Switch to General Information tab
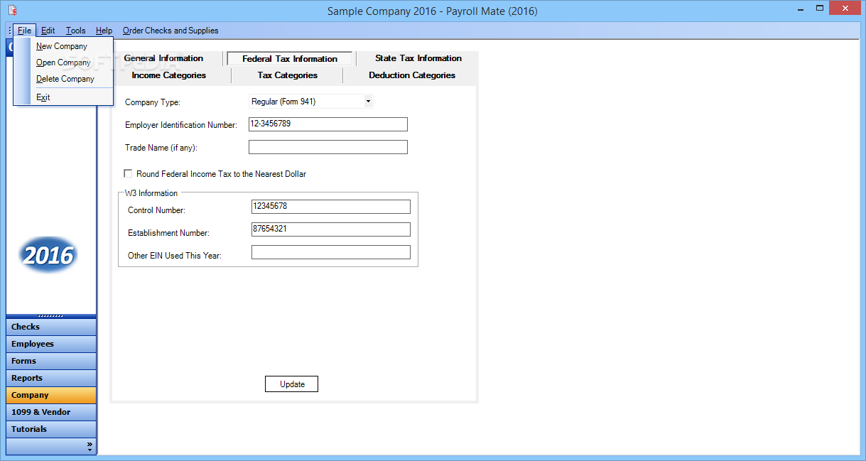This screenshot has width=866, height=461. (x=163, y=58)
